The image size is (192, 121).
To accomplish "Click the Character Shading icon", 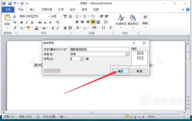I will pos(65,28).
